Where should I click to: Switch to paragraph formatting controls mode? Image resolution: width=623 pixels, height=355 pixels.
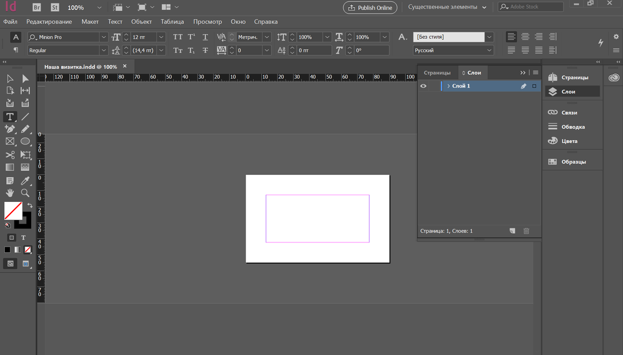coord(16,50)
